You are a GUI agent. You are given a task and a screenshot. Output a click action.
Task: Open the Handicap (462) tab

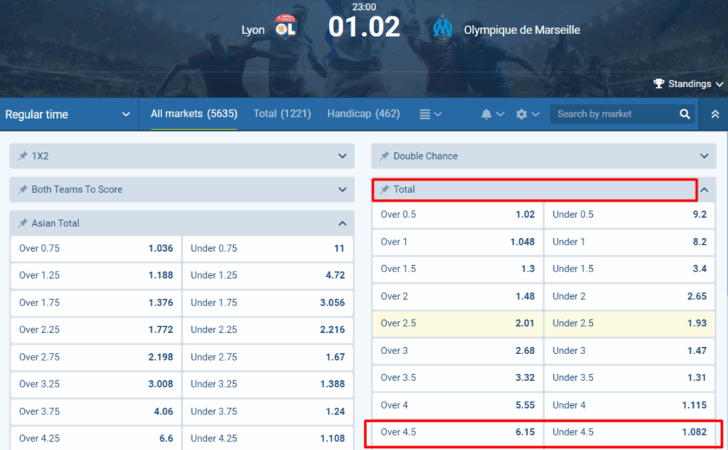click(x=363, y=113)
